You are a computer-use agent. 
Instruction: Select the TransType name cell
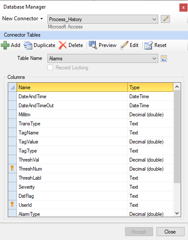point(72,124)
